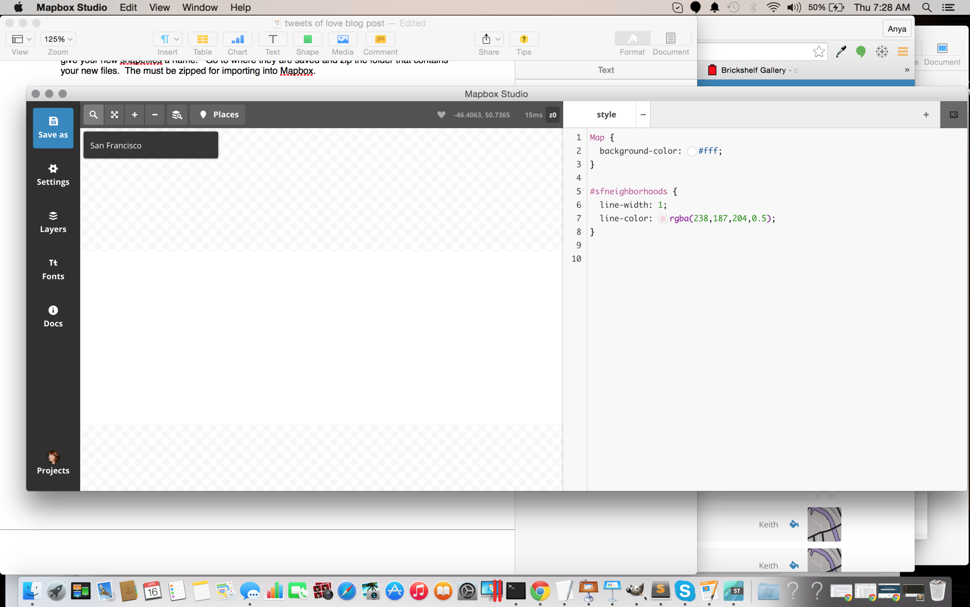Click the rgba line-color swatch
The height and width of the screenshot is (607, 970).
(x=663, y=219)
